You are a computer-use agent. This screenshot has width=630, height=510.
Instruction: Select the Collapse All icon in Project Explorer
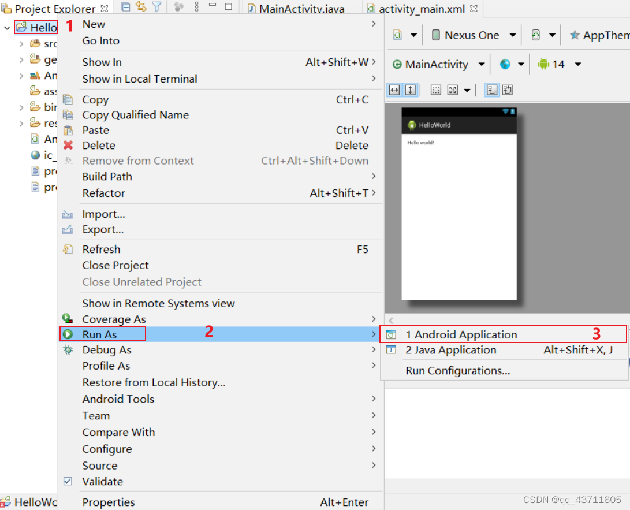tap(126, 6)
